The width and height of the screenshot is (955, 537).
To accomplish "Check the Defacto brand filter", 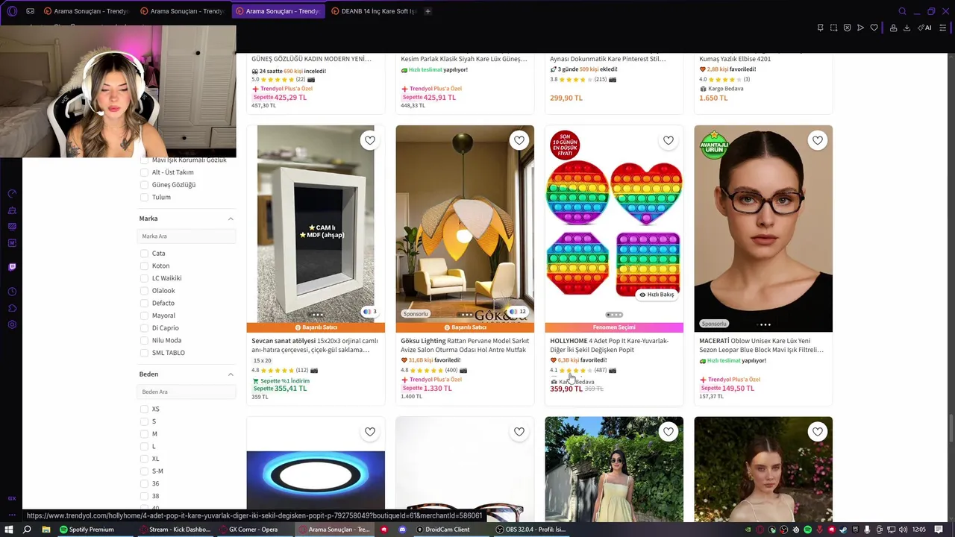I will [x=145, y=303].
